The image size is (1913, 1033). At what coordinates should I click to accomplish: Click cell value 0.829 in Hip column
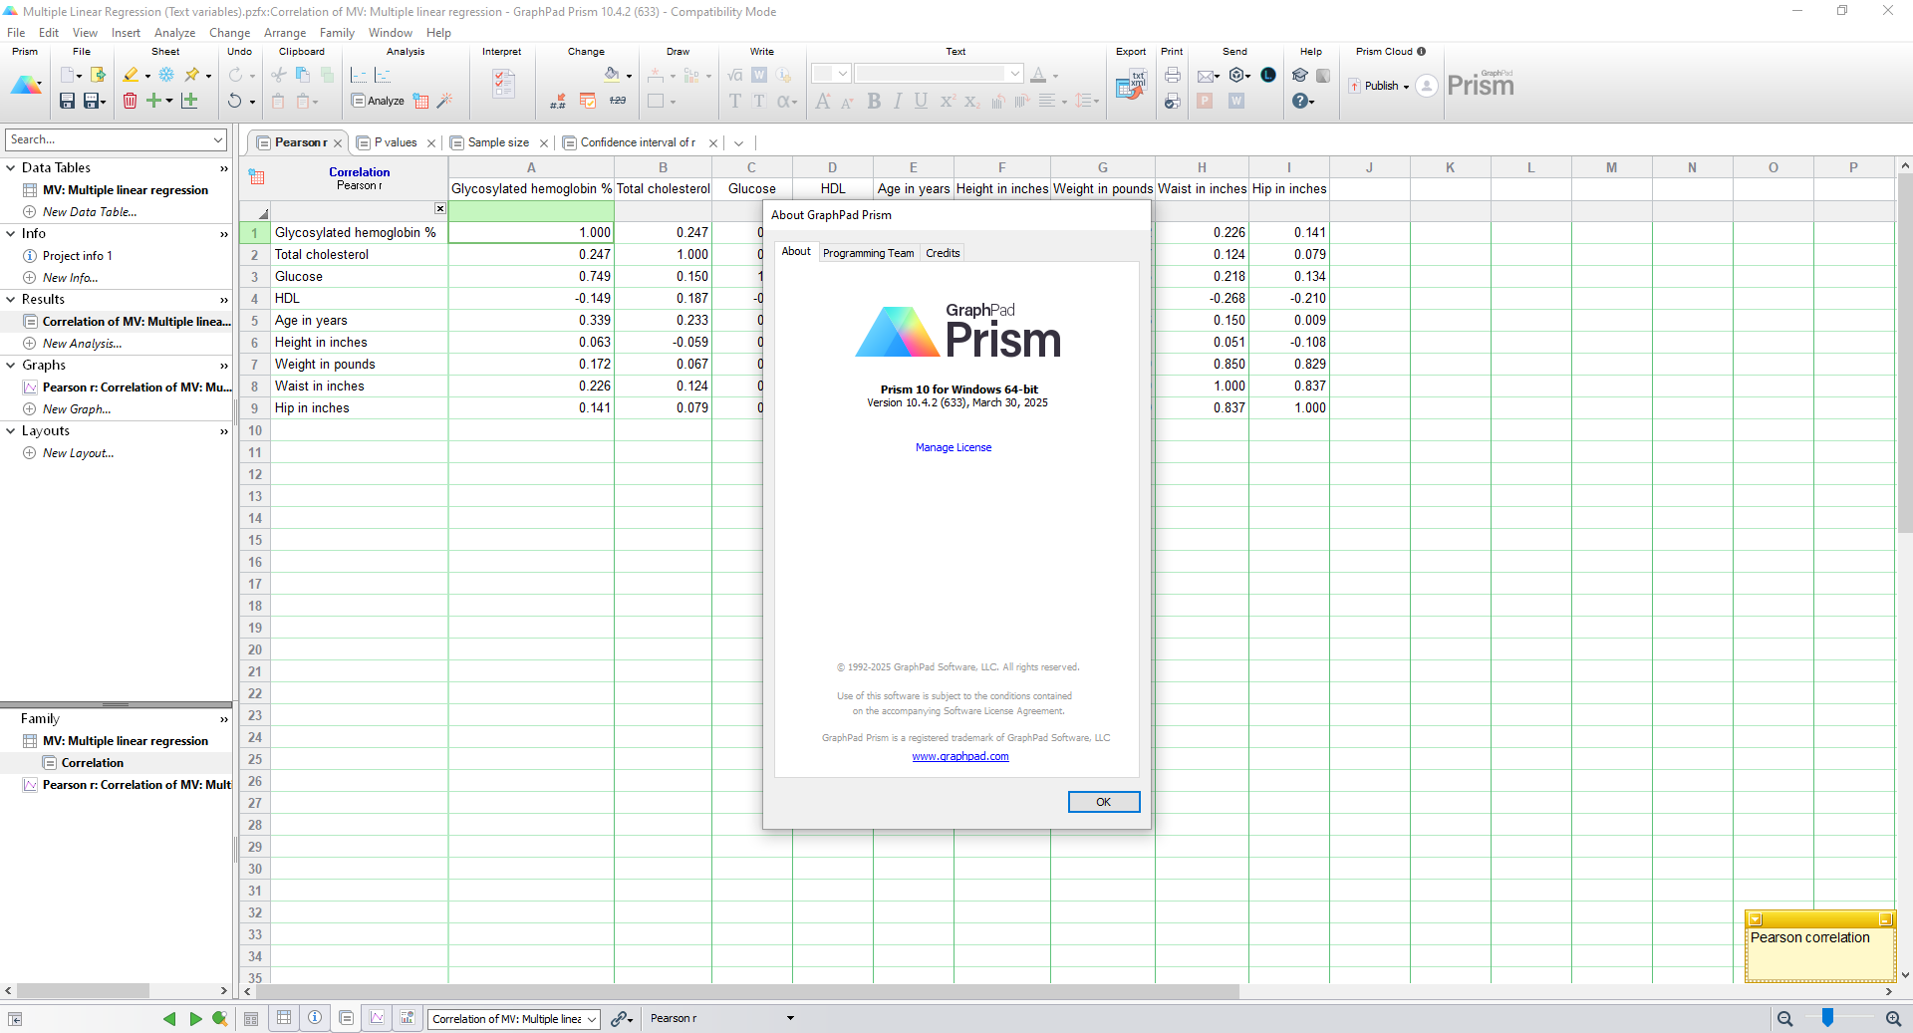coord(1289,364)
